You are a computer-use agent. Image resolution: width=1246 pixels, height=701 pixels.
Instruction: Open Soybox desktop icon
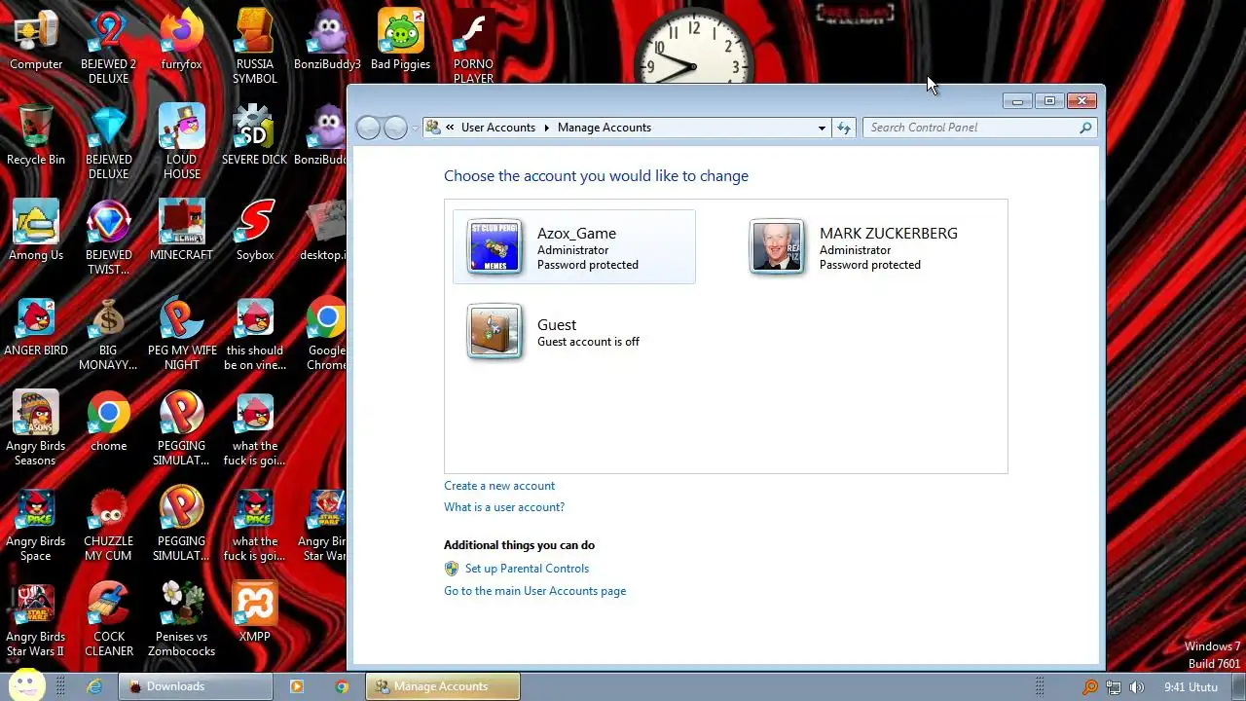255,232
